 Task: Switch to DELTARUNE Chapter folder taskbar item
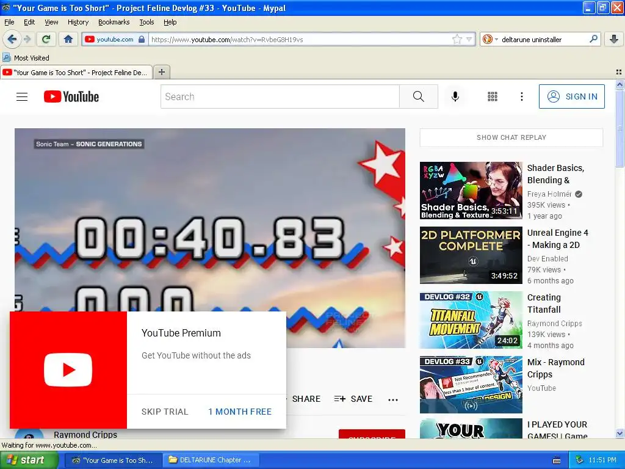pos(211,460)
